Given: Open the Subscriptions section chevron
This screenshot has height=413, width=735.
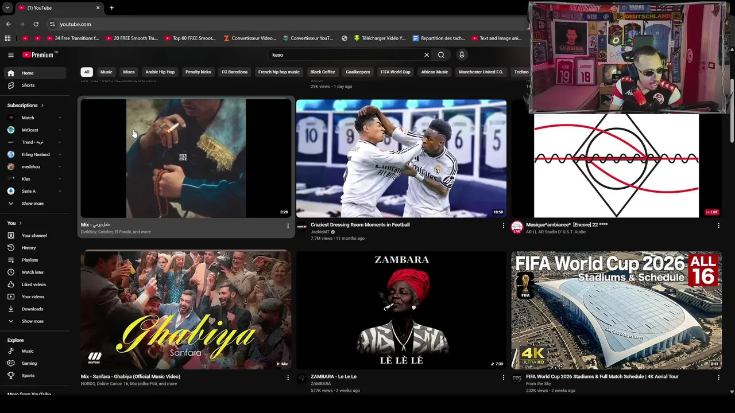Looking at the screenshot, I should coord(42,106).
